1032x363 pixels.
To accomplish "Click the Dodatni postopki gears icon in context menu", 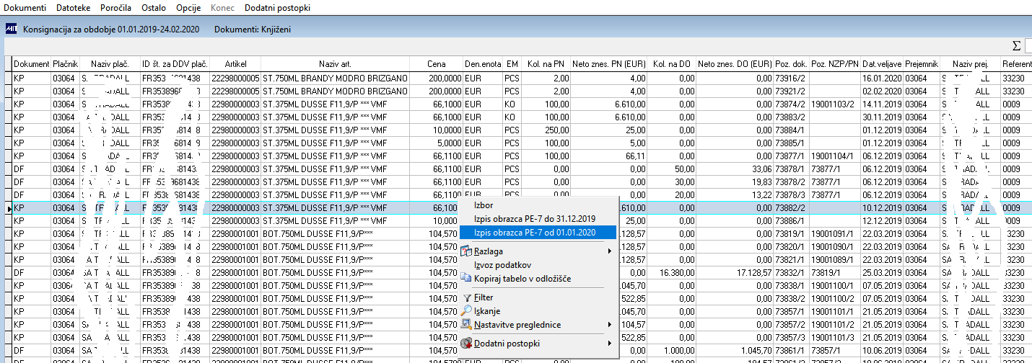I will 466,344.
